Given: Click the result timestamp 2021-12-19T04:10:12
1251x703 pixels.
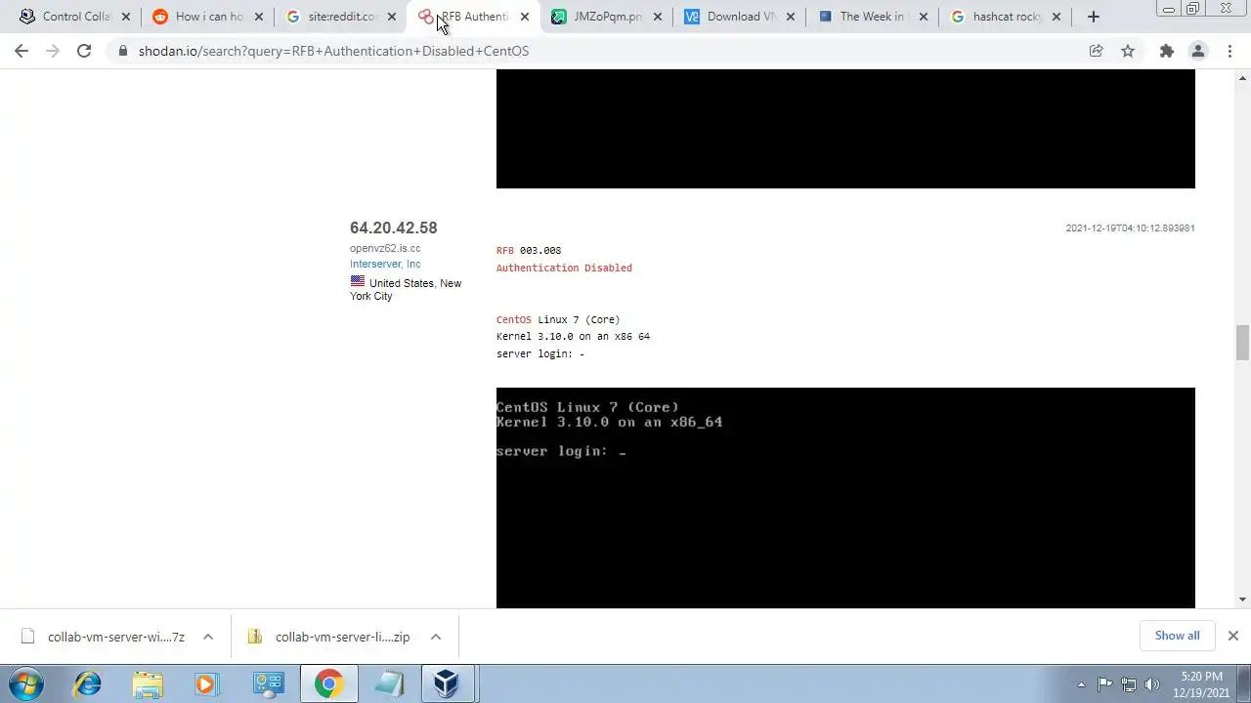Looking at the screenshot, I should [1130, 227].
